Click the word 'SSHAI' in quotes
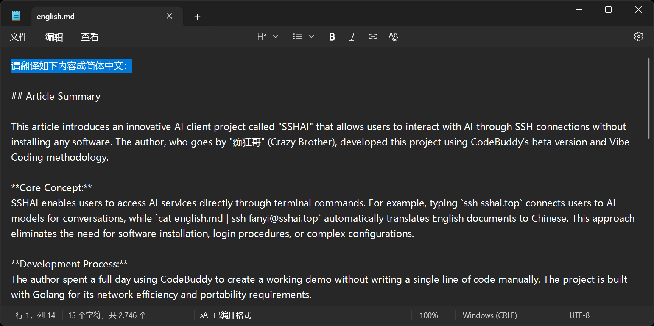This screenshot has width=654, height=326. [296, 127]
